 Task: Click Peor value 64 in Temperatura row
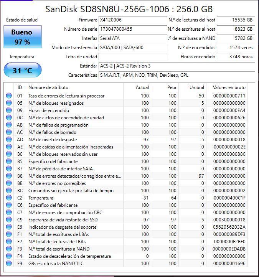(x=173, y=198)
